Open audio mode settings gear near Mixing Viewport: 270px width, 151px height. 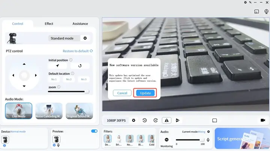208,132
